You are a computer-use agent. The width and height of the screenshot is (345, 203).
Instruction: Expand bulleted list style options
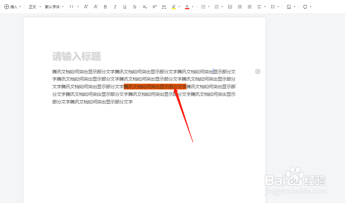tap(209, 7)
